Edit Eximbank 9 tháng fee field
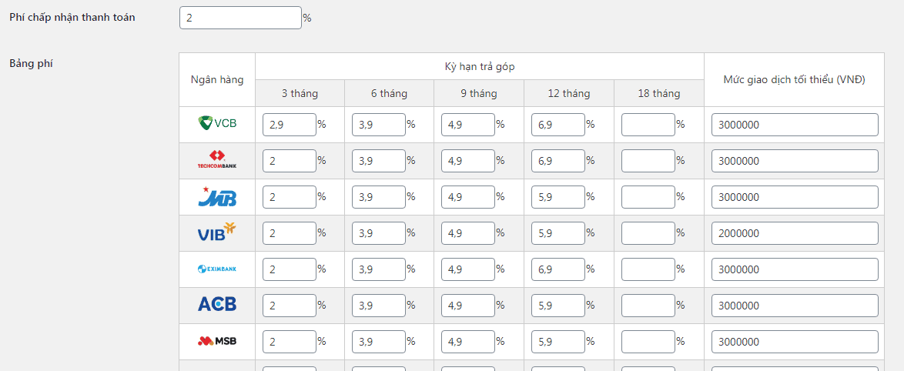 click(x=468, y=269)
